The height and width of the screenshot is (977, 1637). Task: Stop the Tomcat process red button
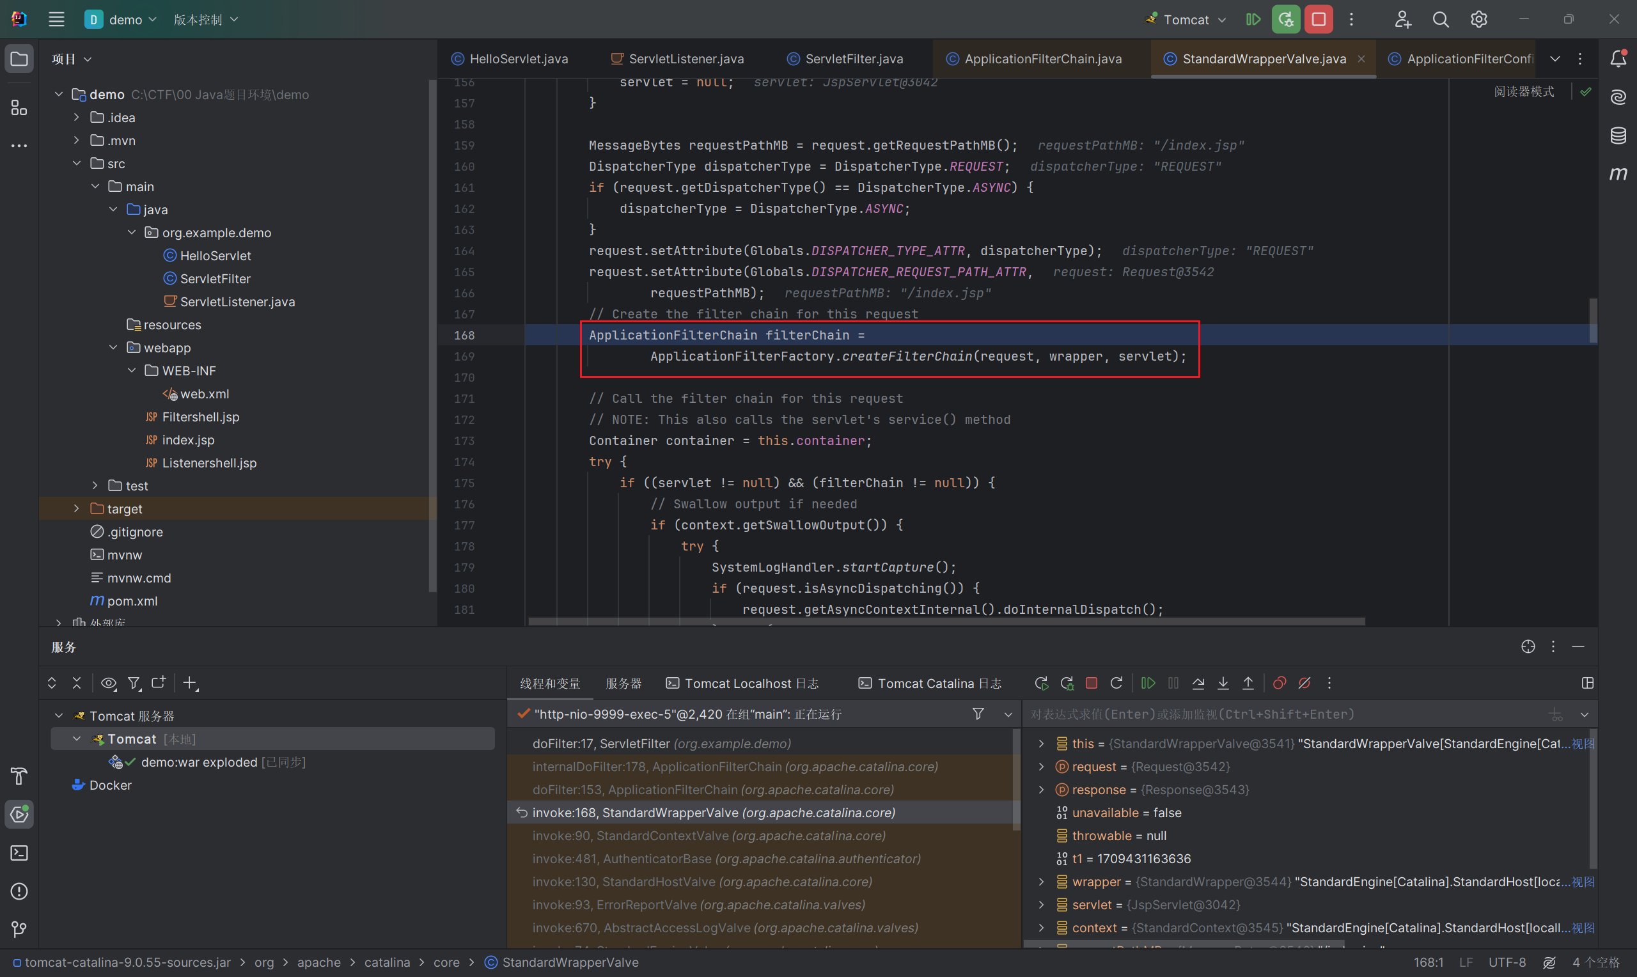[1319, 19]
